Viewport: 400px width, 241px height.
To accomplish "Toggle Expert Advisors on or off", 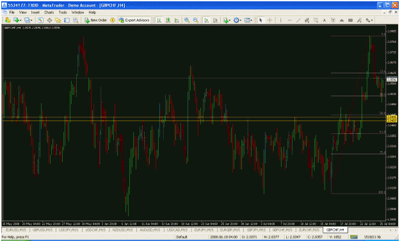I will pos(134,20).
